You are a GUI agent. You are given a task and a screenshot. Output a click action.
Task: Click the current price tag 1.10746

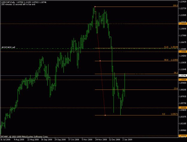point(183,75)
